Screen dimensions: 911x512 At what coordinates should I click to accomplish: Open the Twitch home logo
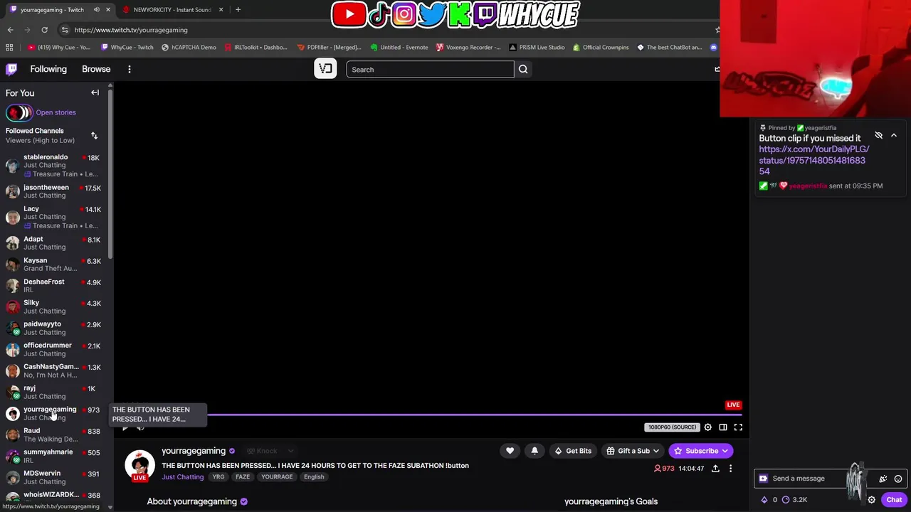pyautogui.click(x=11, y=69)
